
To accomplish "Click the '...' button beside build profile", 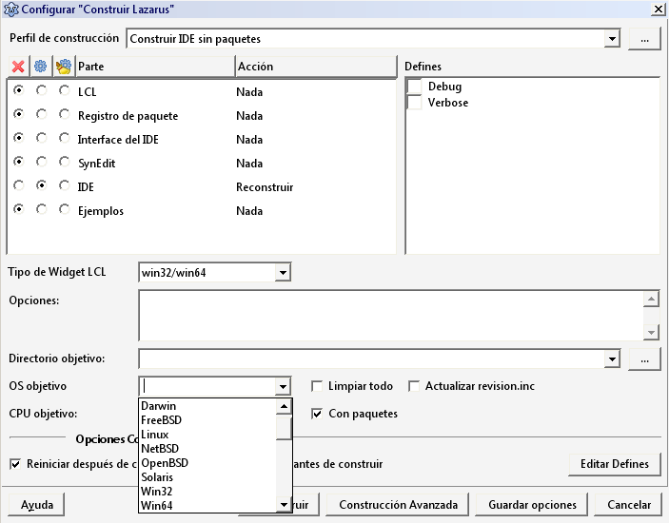I will tap(644, 39).
